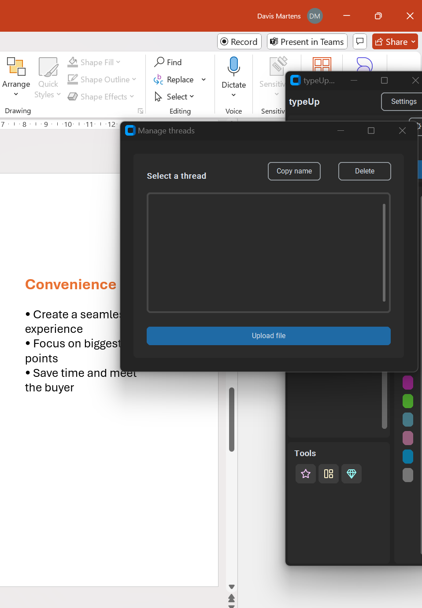Click the diamond tool in typeUp Tools
The height and width of the screenshot is (608, 422).
352,474
